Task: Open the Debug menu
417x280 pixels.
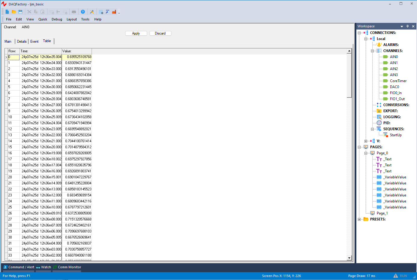Action: (x=57, y=19)
